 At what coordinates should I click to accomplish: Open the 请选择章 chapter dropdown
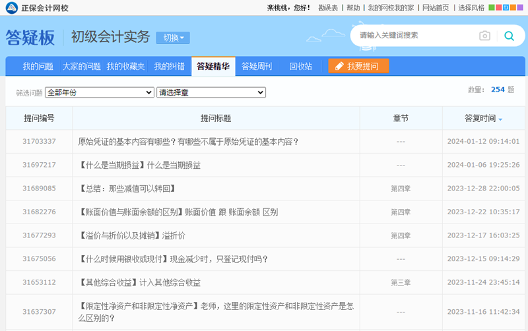click(x=211, y=92)
